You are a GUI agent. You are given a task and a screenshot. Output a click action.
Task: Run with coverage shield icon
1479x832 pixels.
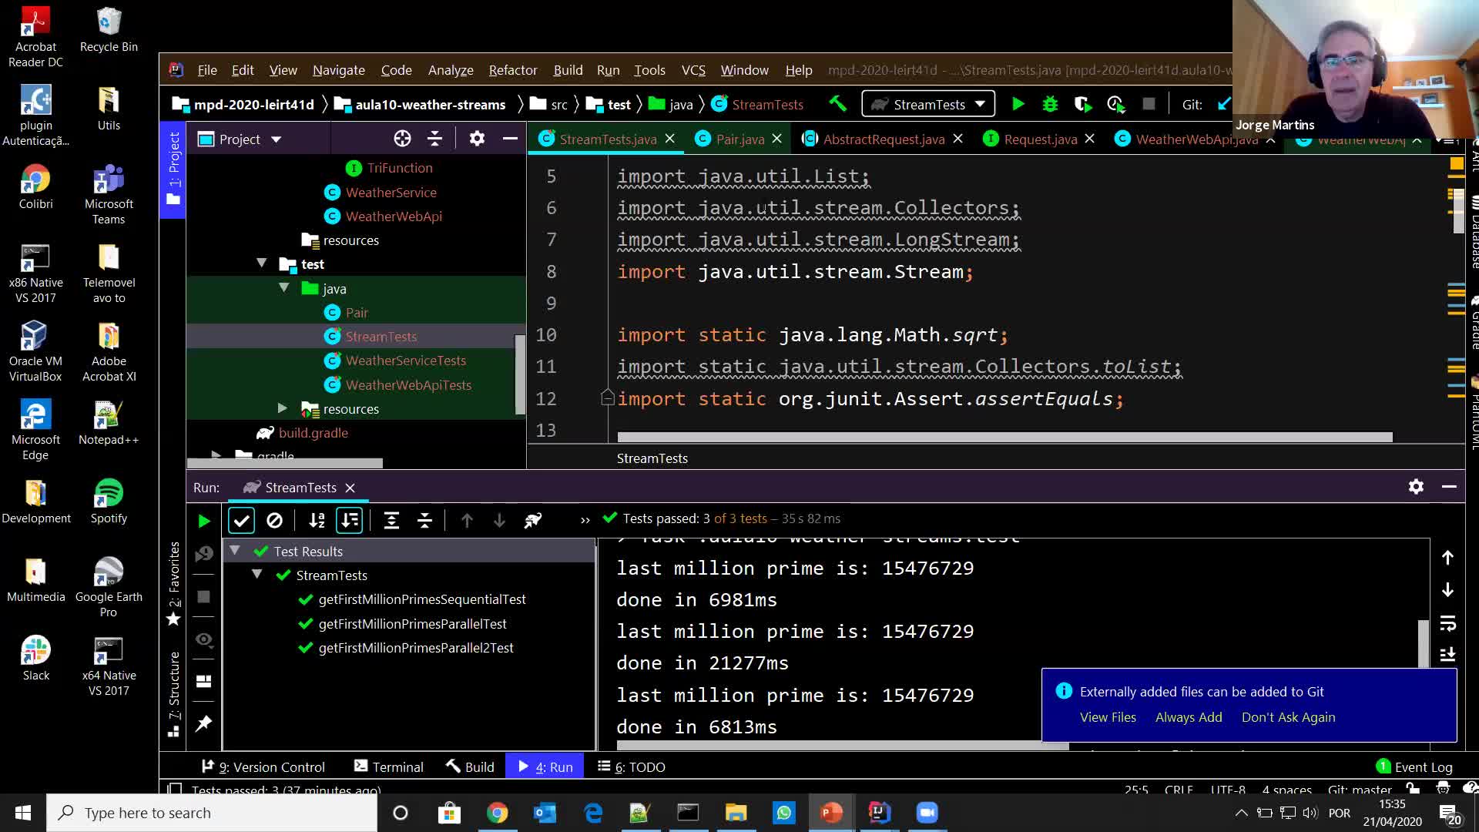point(1082,104)
